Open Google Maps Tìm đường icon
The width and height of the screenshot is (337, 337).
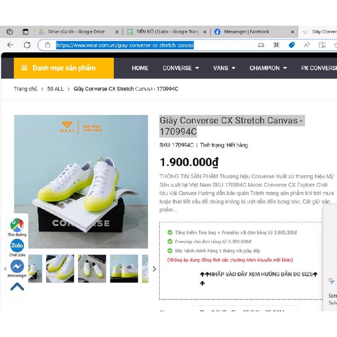click(x=17, y=225)
